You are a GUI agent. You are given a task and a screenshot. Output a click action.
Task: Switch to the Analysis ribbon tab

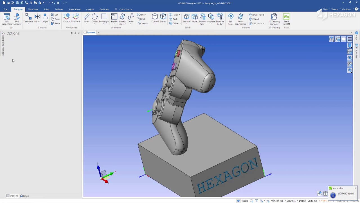coord(90,9)
